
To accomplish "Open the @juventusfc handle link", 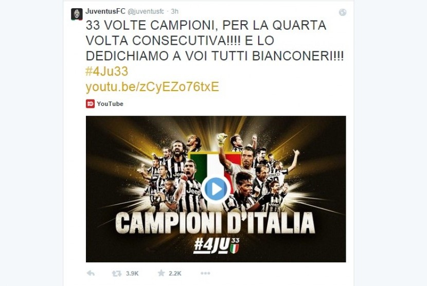I will click(x=146, y=12).
